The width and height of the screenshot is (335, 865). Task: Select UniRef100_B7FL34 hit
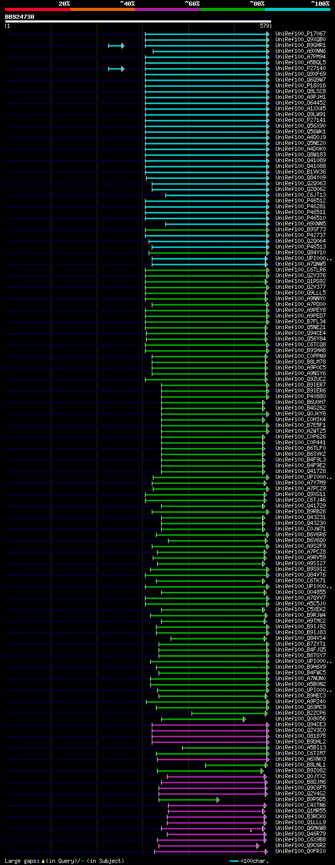(300, 322)
